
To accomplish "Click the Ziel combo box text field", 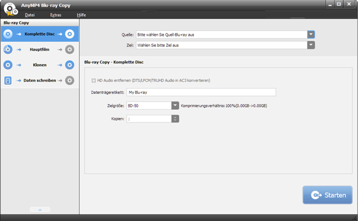I will click(222, 45).
